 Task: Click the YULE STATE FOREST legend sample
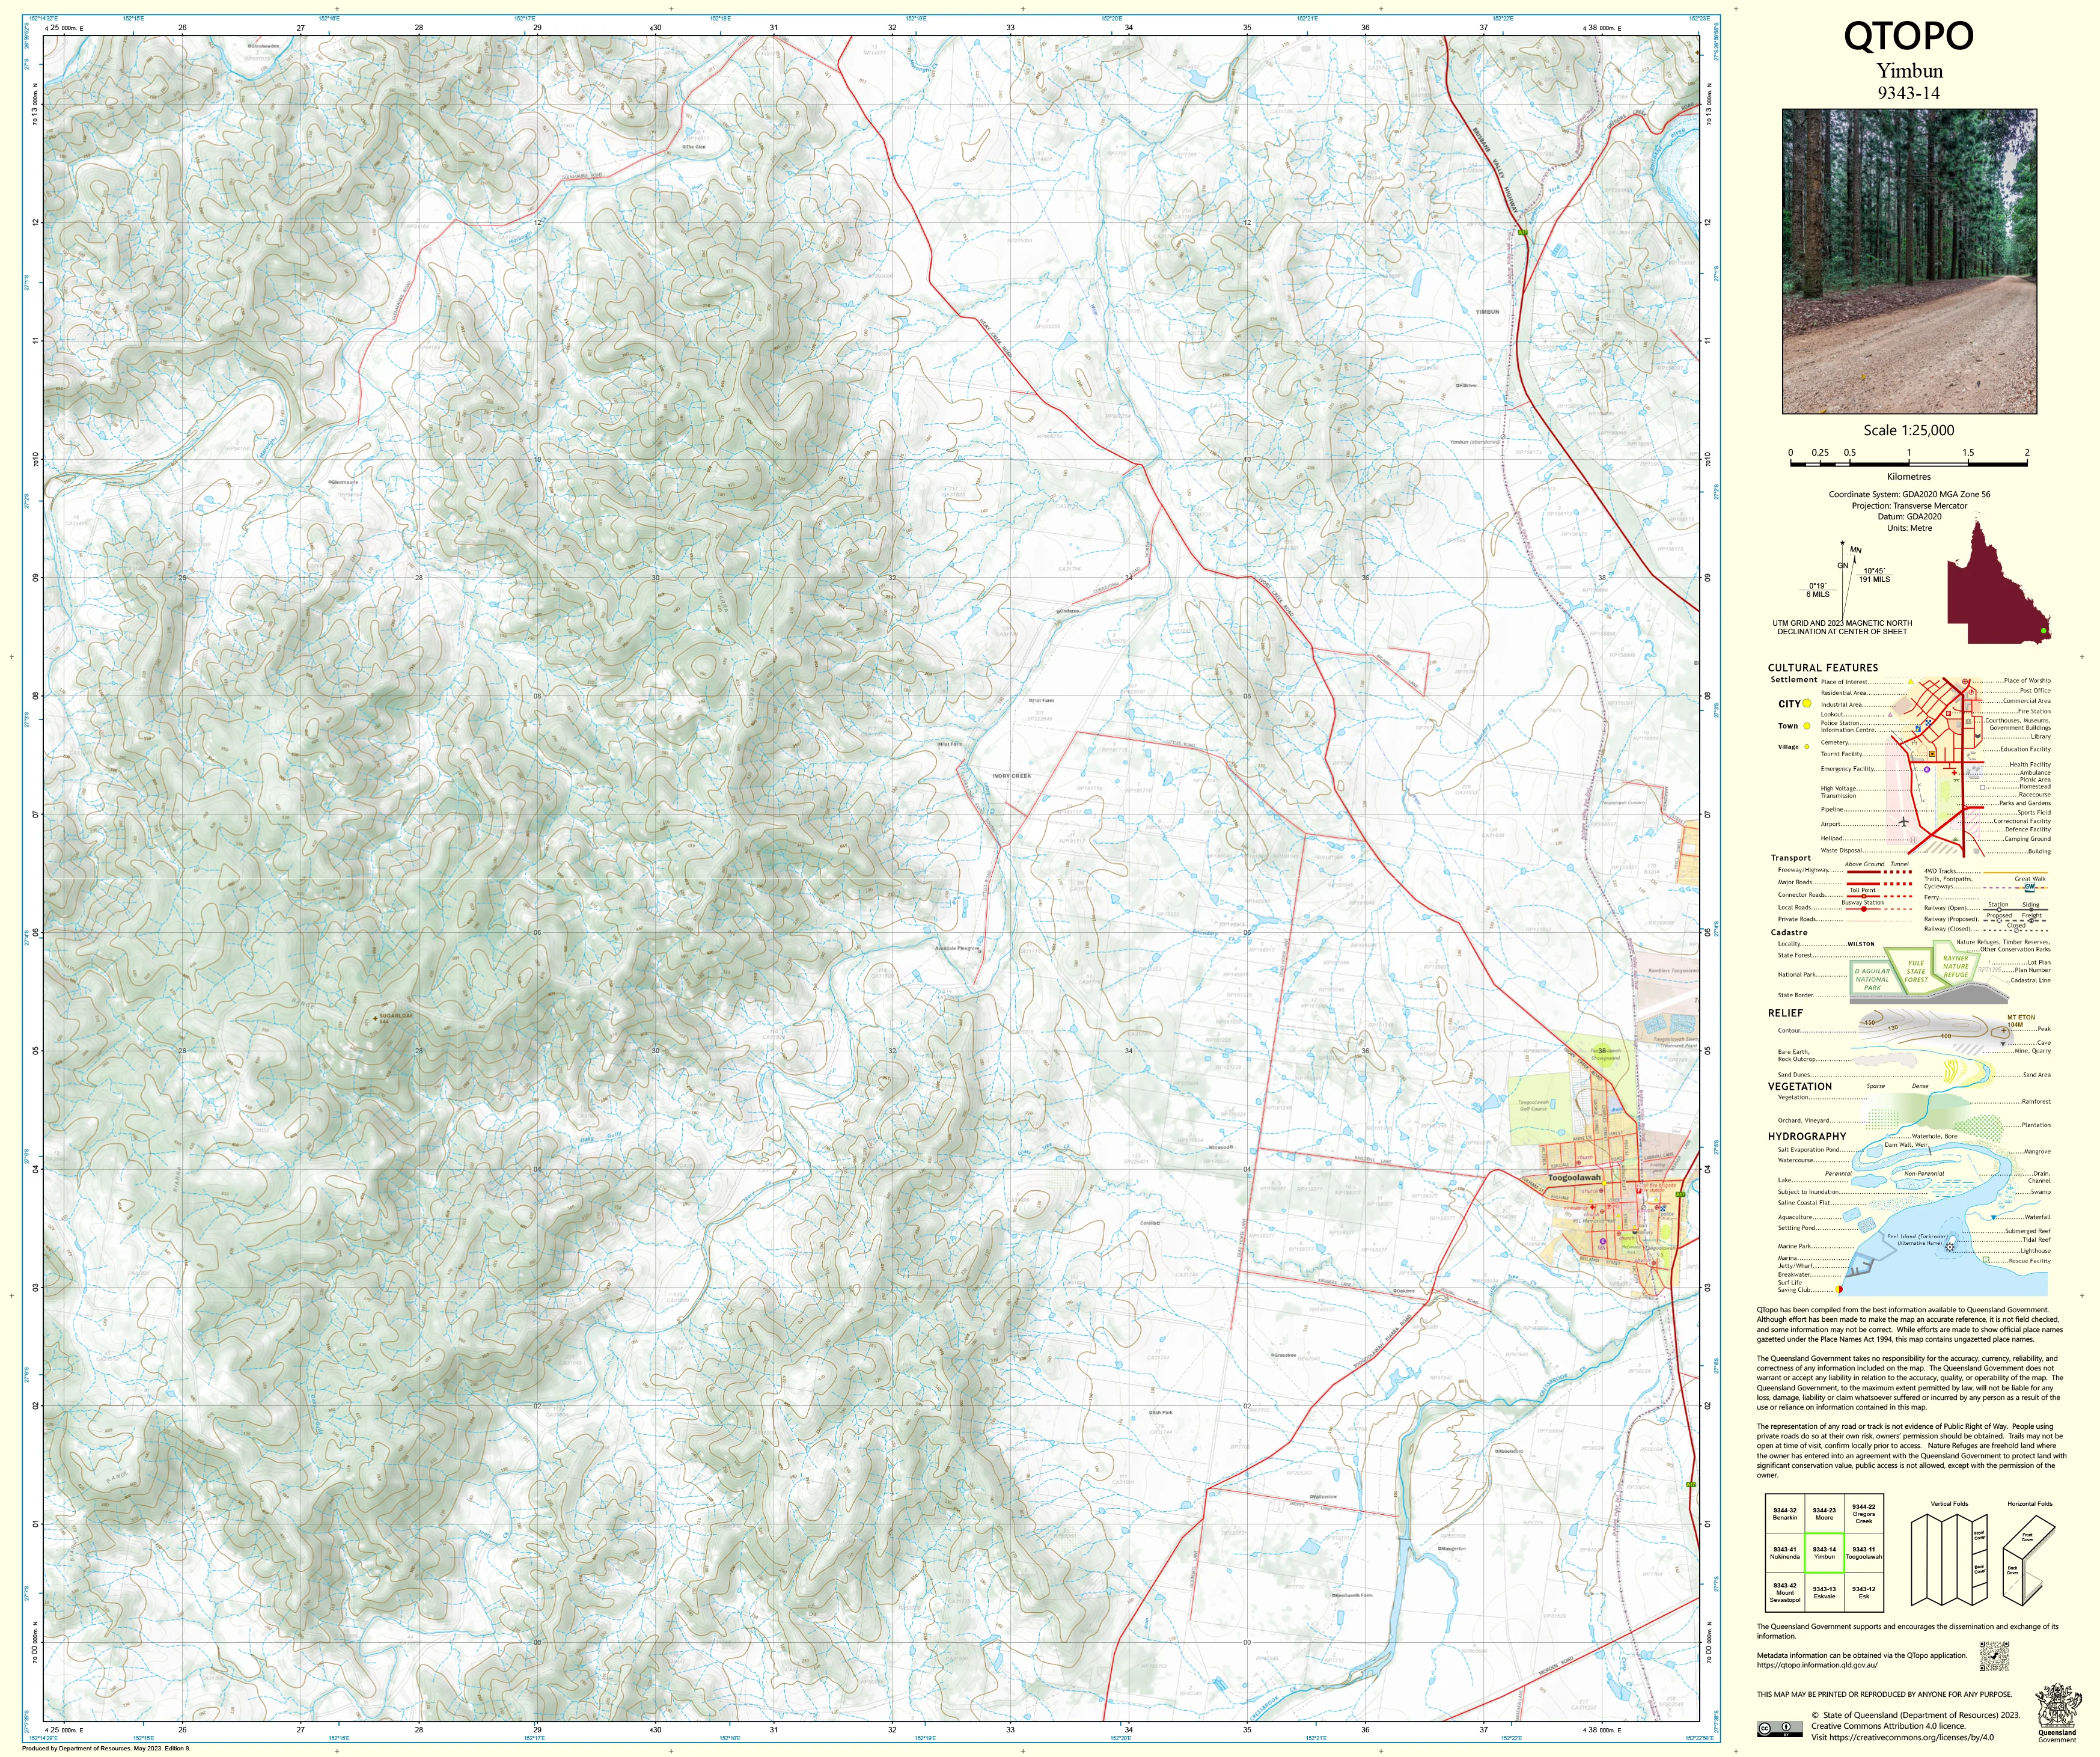[1916, 971]
